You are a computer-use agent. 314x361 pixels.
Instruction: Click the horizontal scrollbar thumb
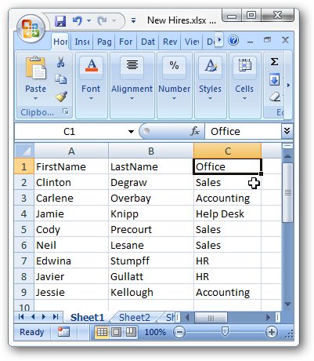[211, 318]
